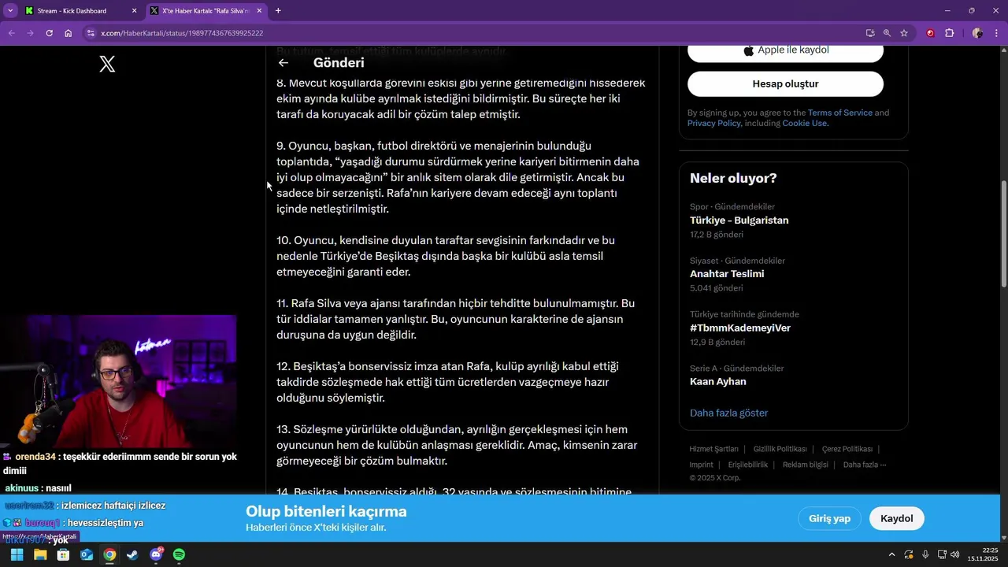The image size is (1008, 567).
Task: Close the Haber Kartalı X tab
Action: point(259,11)
